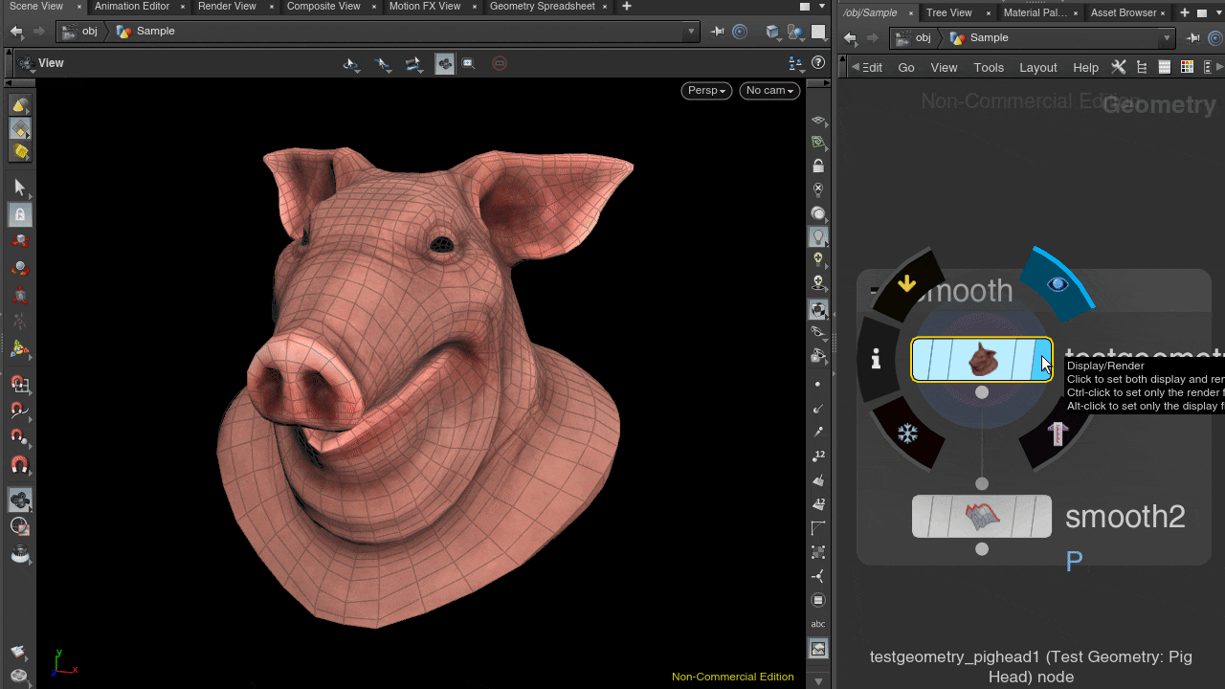Toggle the yellow arrow bypass flag
The height and width of the screenshot is (689, 1225).
907,284
